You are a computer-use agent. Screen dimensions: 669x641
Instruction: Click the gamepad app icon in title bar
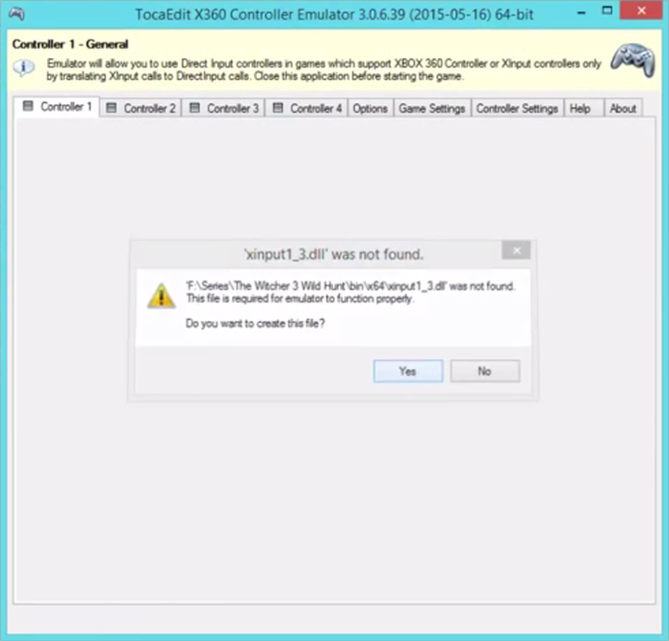point(16,14)
